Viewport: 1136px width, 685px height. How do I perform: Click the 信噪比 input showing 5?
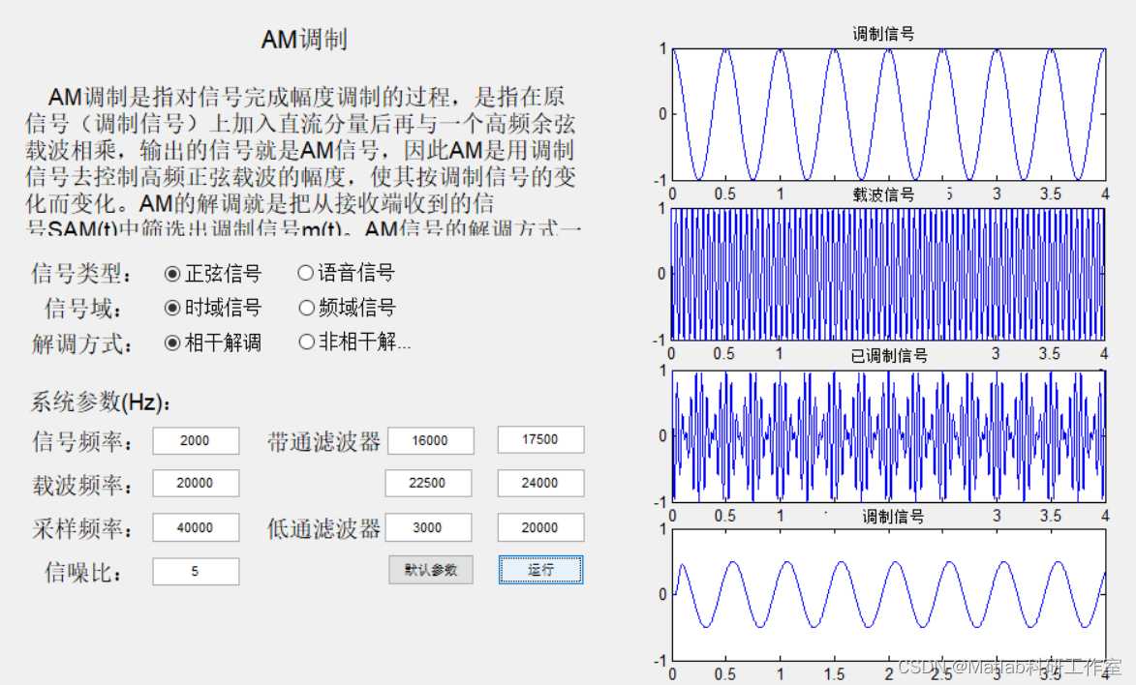click(x=195, y=571)
